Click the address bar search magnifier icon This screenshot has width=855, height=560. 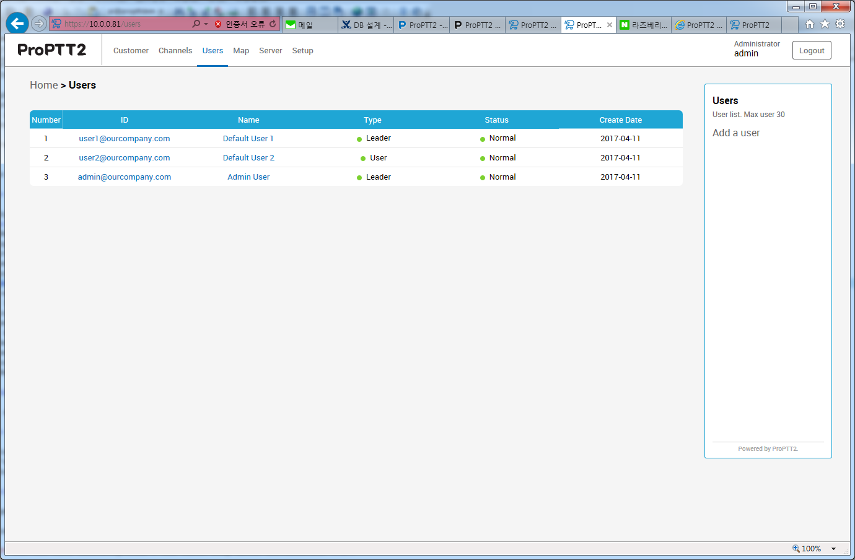[196, 24]
